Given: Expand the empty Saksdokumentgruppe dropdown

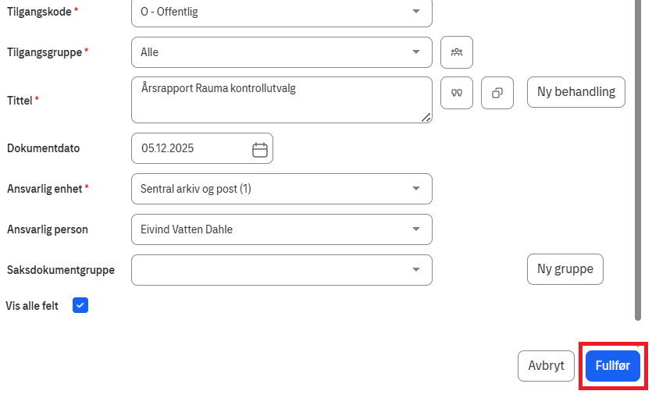Looking at the screenshot, I should (x=415, y=270).
